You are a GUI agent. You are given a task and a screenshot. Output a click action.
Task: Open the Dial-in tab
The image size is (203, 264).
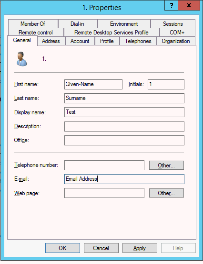coord(78,24)
